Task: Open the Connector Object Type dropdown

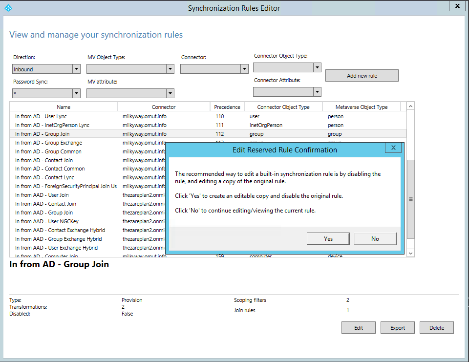Action: pyautogui.click(x=287, y=67)
